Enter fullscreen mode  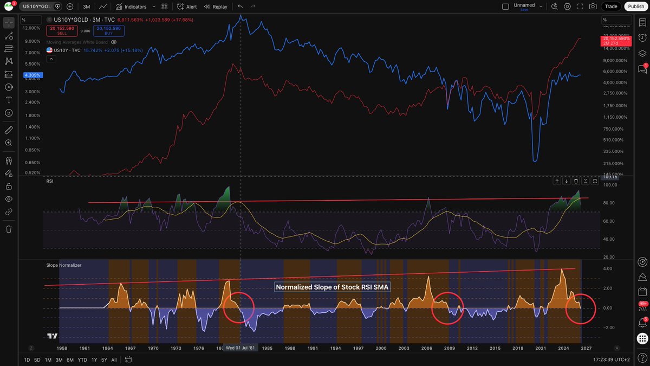[580, 7]
